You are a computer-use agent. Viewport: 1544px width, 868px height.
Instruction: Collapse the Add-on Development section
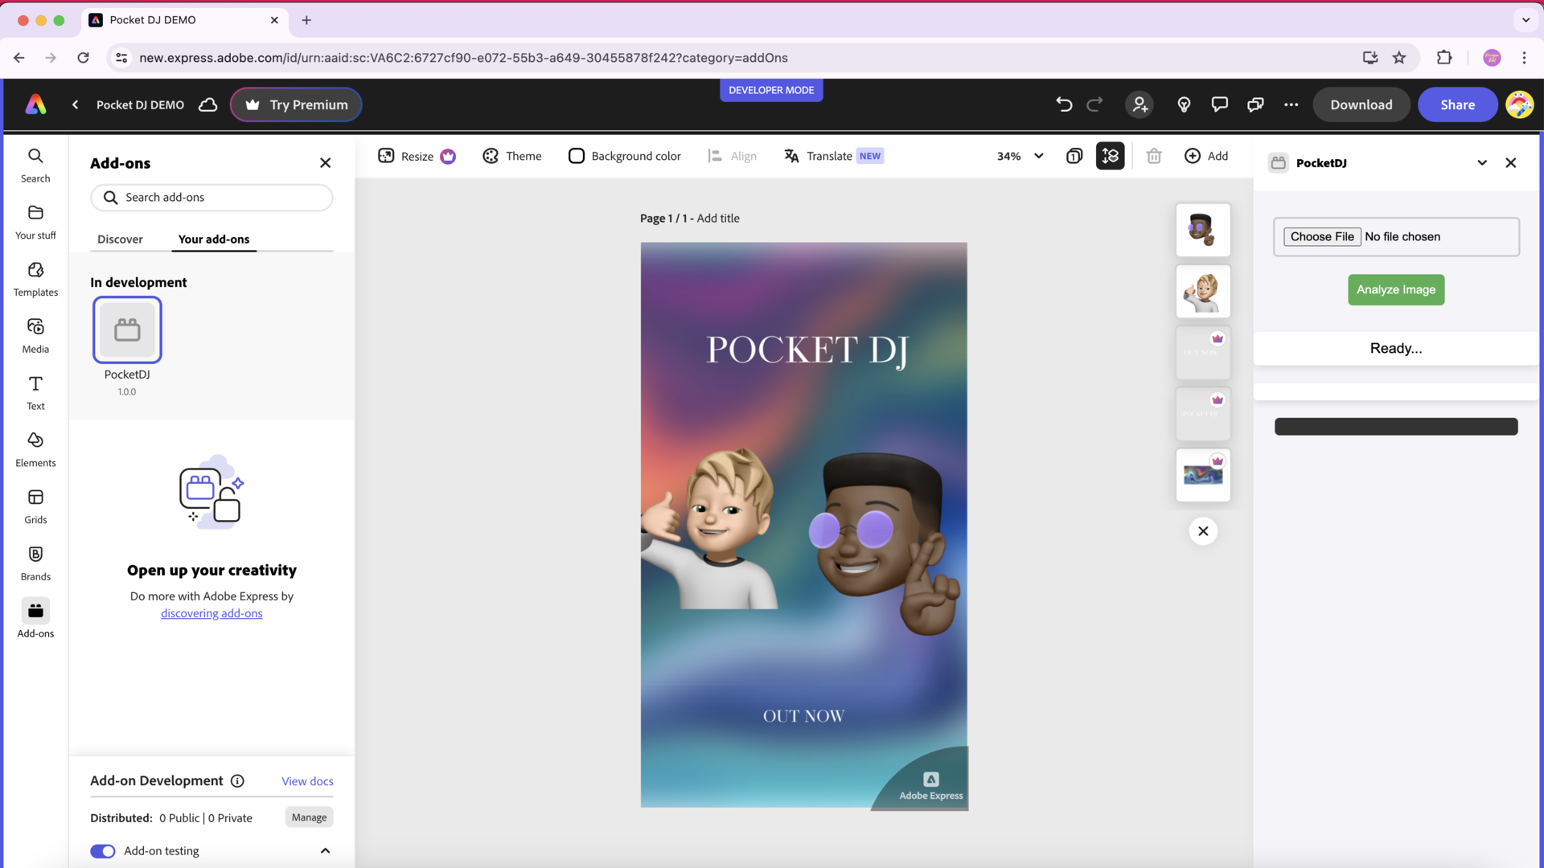tap(325, 851)
